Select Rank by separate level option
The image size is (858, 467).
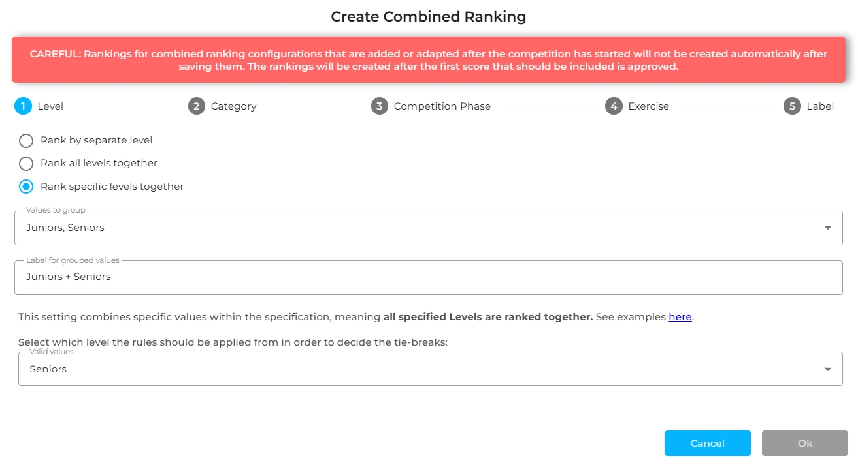(26, 140)
